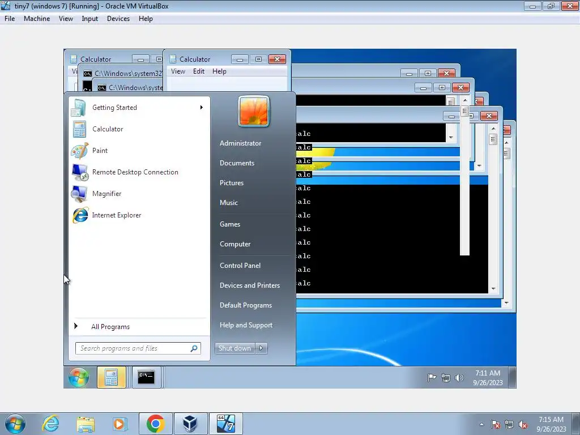Viewport: 580px width, 435px height.
Task: Click the front Command Prompt scrollbar up arrow
Action: tap(493, 129)
